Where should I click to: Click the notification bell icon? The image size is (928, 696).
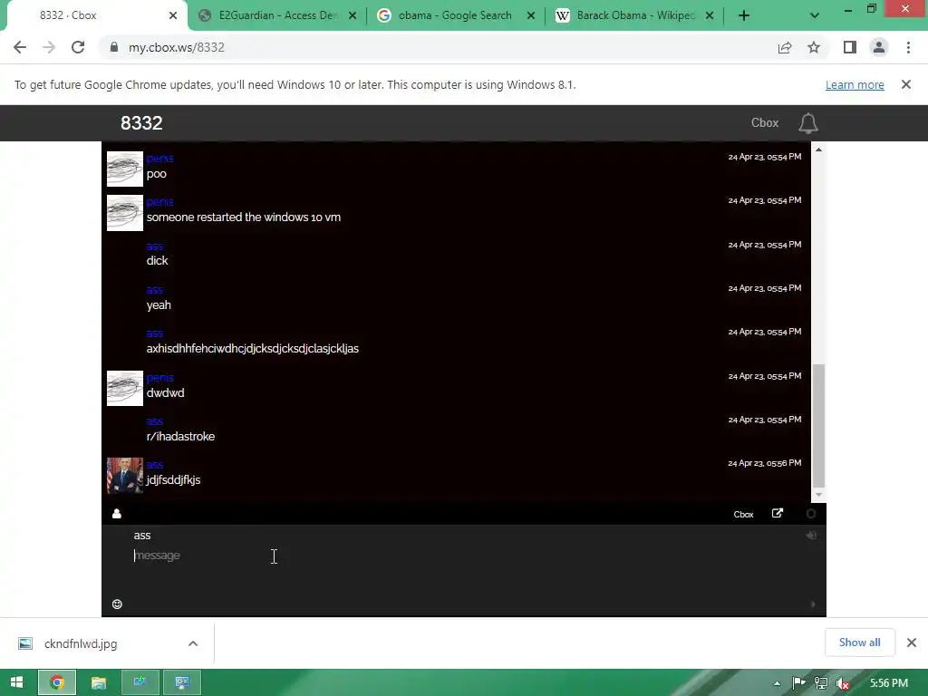click(807, 123)
